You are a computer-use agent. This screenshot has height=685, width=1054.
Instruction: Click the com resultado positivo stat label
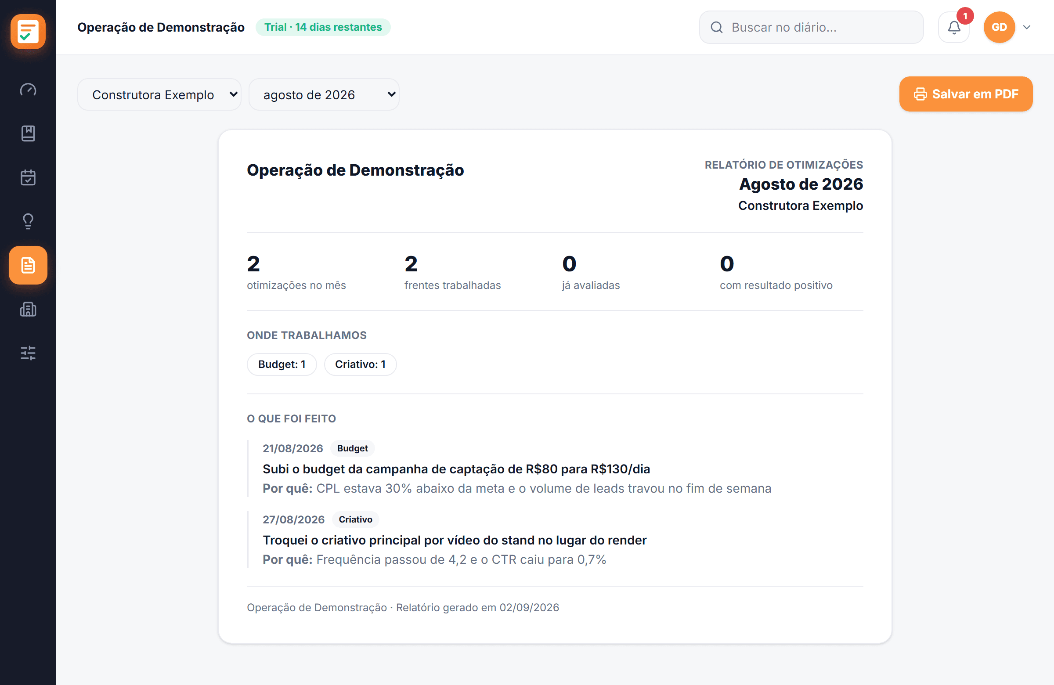776,285
